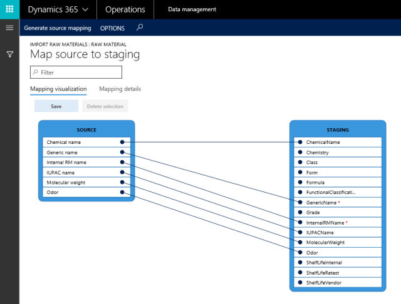Open the Dynamics 365 dropdown
Screen dimensions: 401x304
58,9
